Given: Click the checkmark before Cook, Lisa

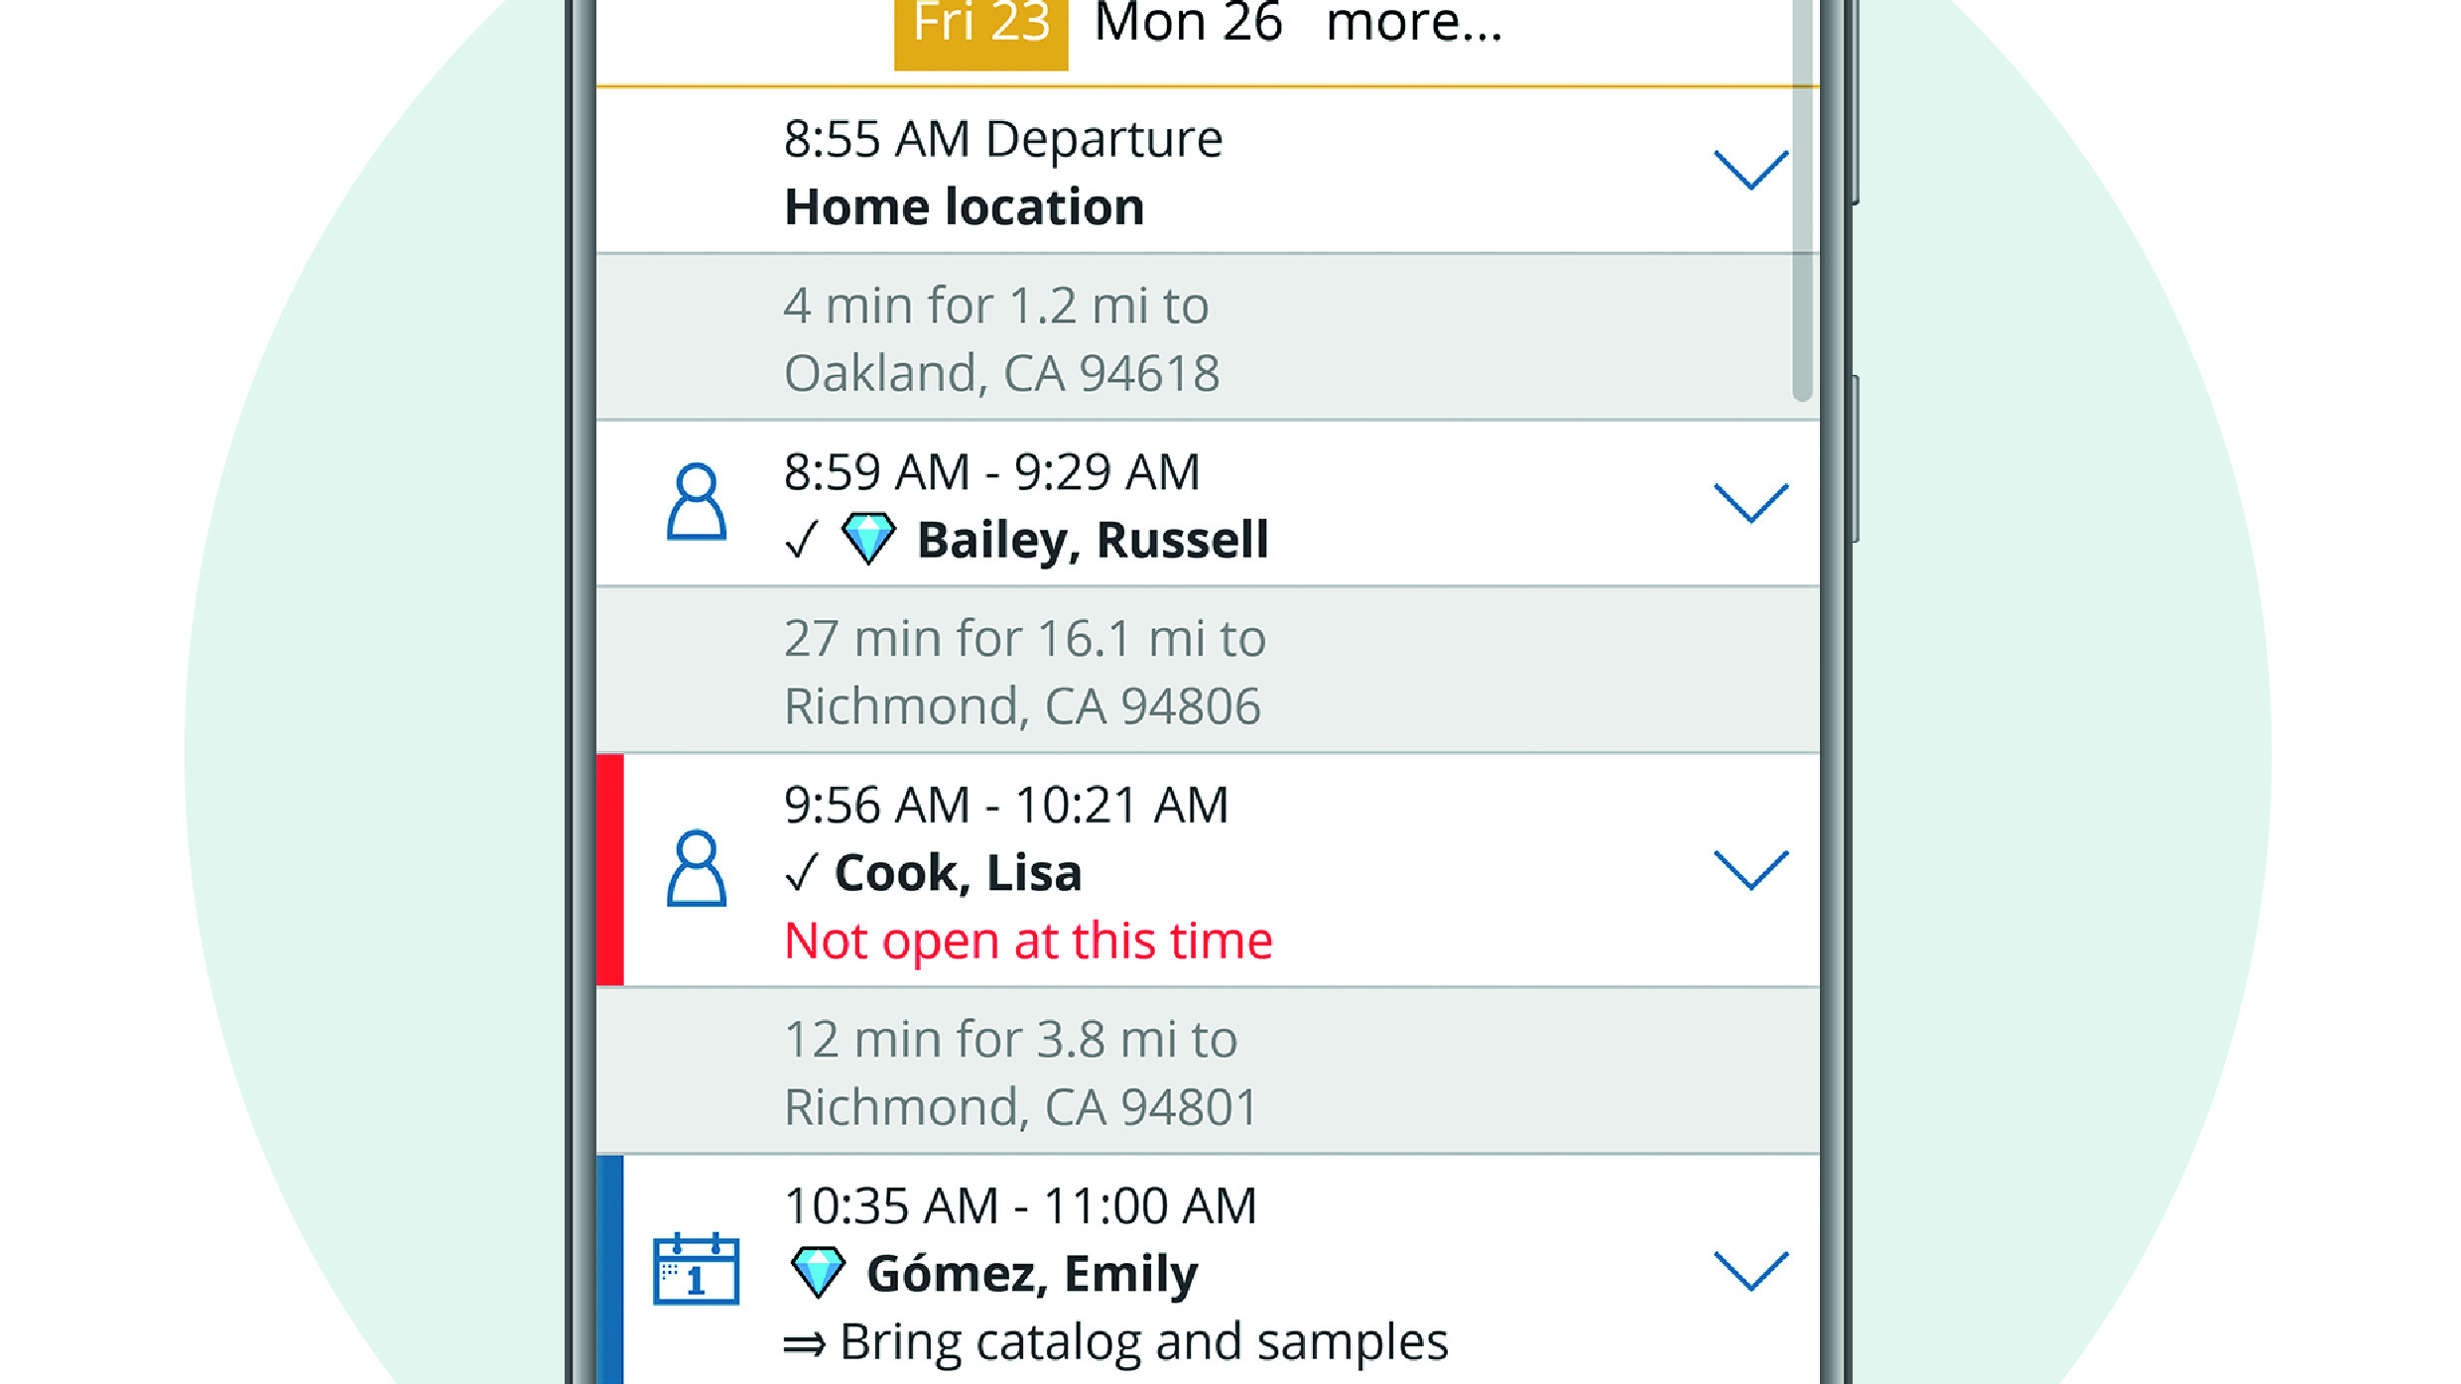Looking at the screenshot, I should pos(801,873).
